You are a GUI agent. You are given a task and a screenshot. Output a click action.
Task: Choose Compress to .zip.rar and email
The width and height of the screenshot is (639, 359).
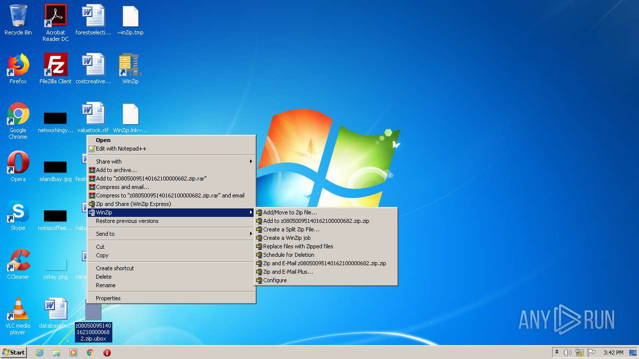[171, 195]
